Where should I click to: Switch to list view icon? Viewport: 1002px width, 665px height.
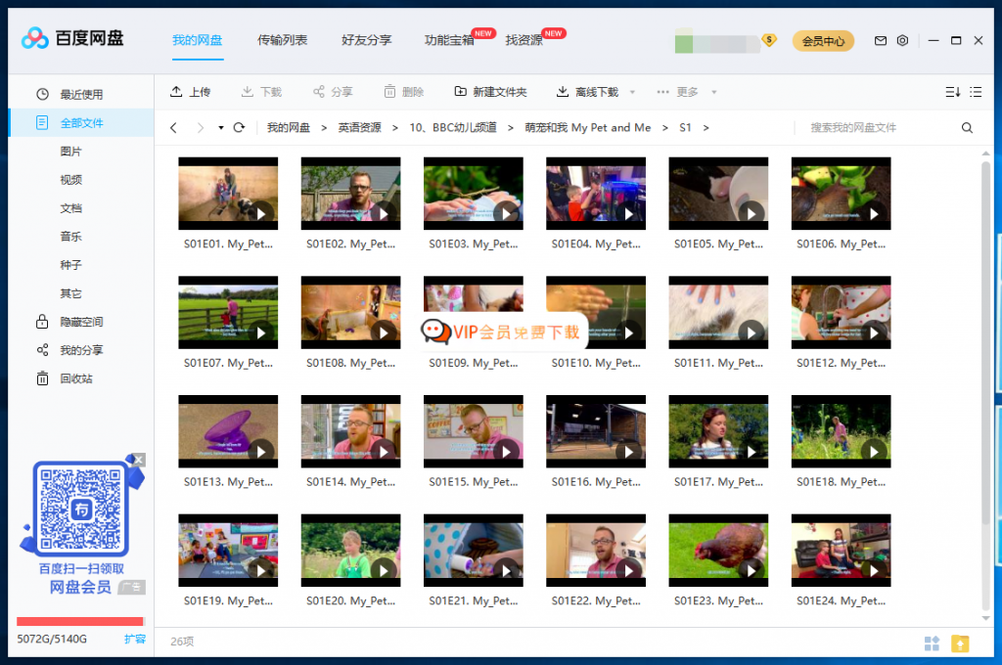(x=976, y=92)
